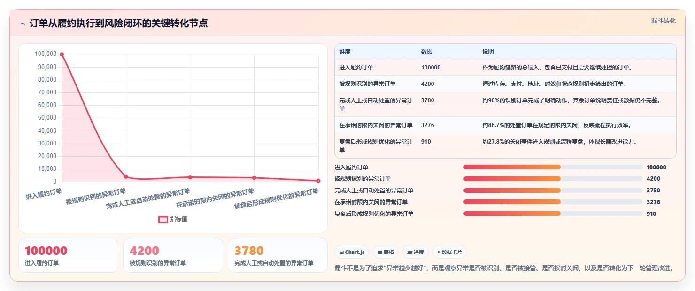Screen dimensions: 695x291
Task: Click the progress list label 被规则识别的异常订单
Action: 363,179
